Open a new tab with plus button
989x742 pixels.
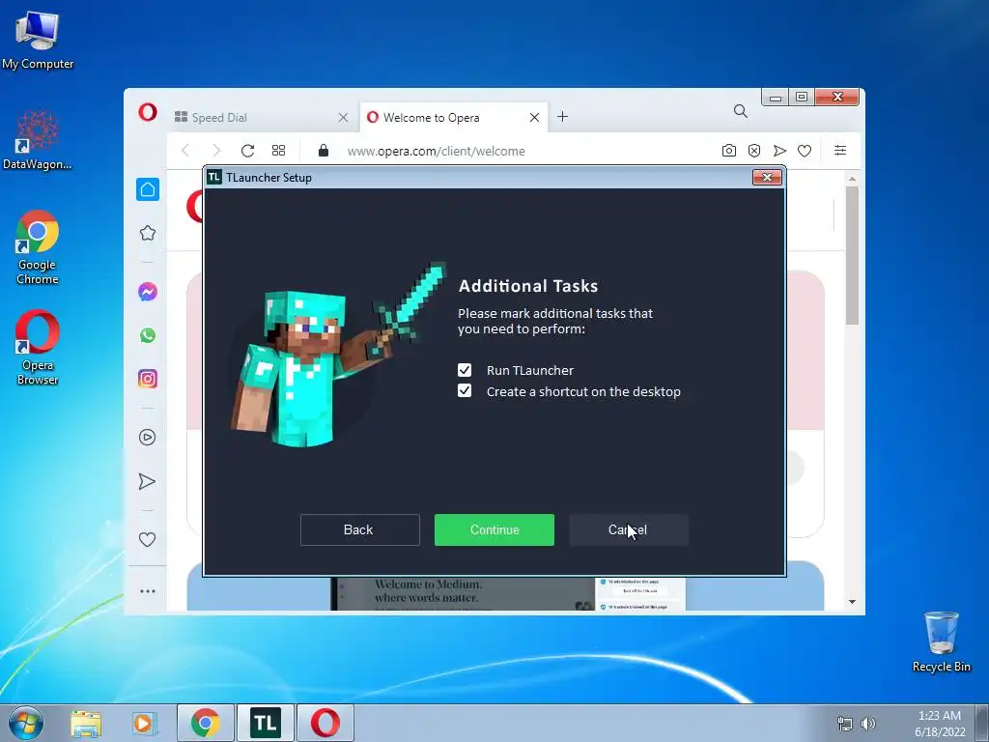tap(563, 117)
